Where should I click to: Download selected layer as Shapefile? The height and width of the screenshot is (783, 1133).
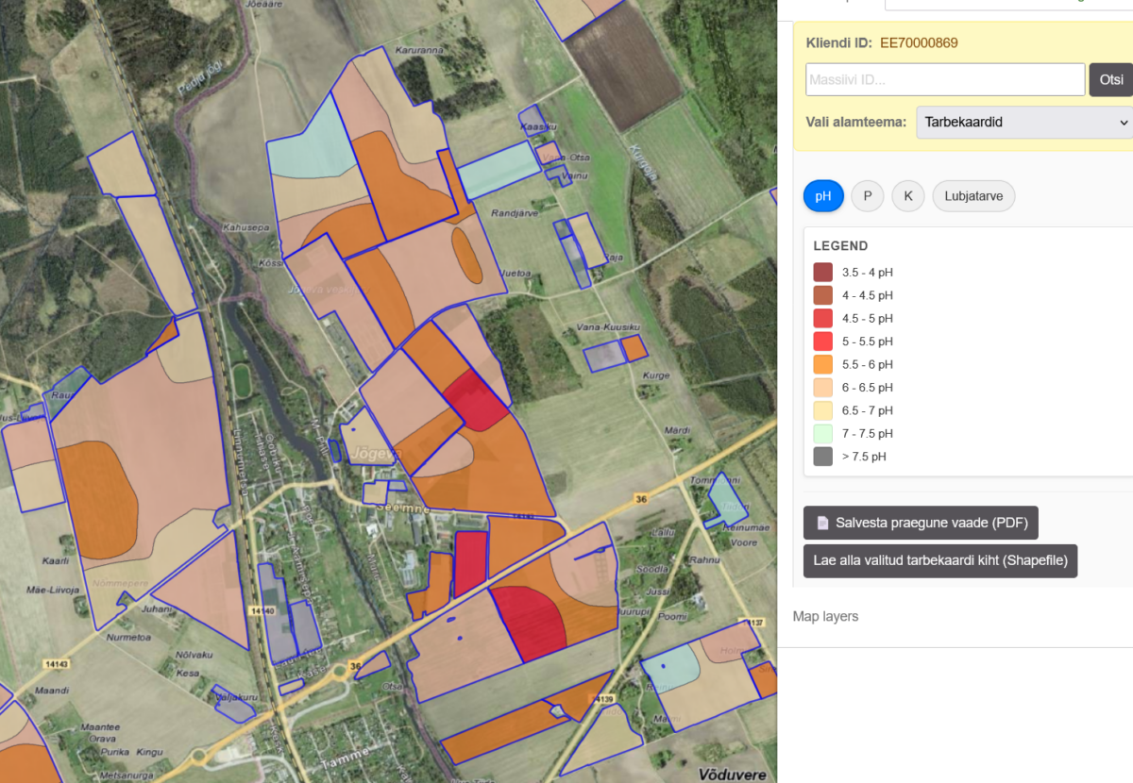tap(940, 560)
